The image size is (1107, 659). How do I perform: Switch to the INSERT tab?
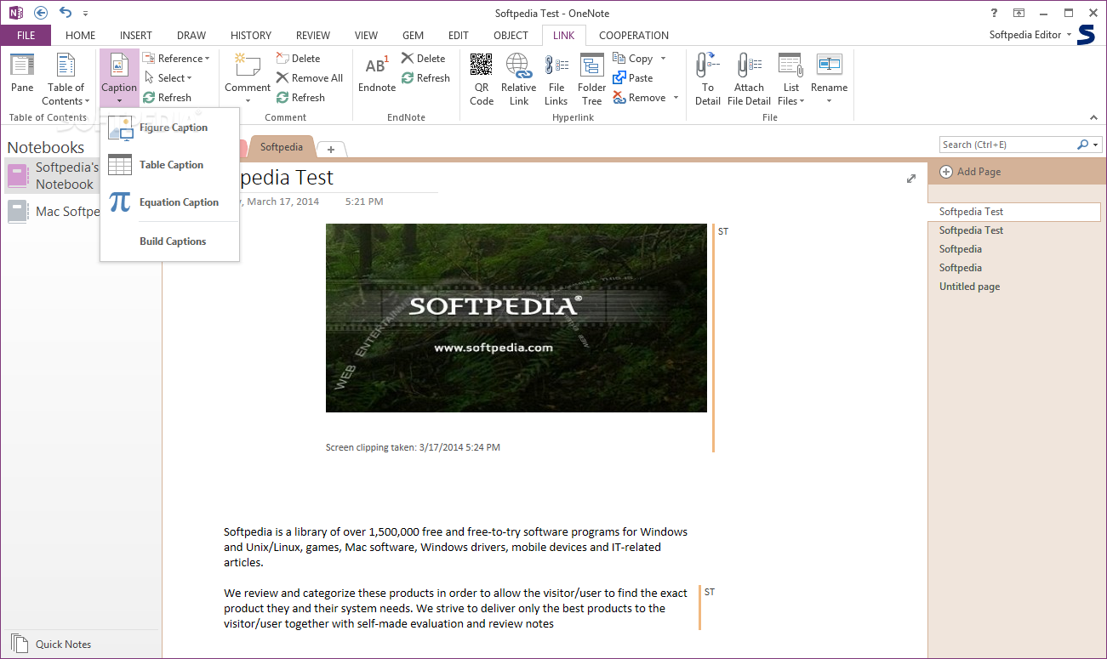point(136,36)
